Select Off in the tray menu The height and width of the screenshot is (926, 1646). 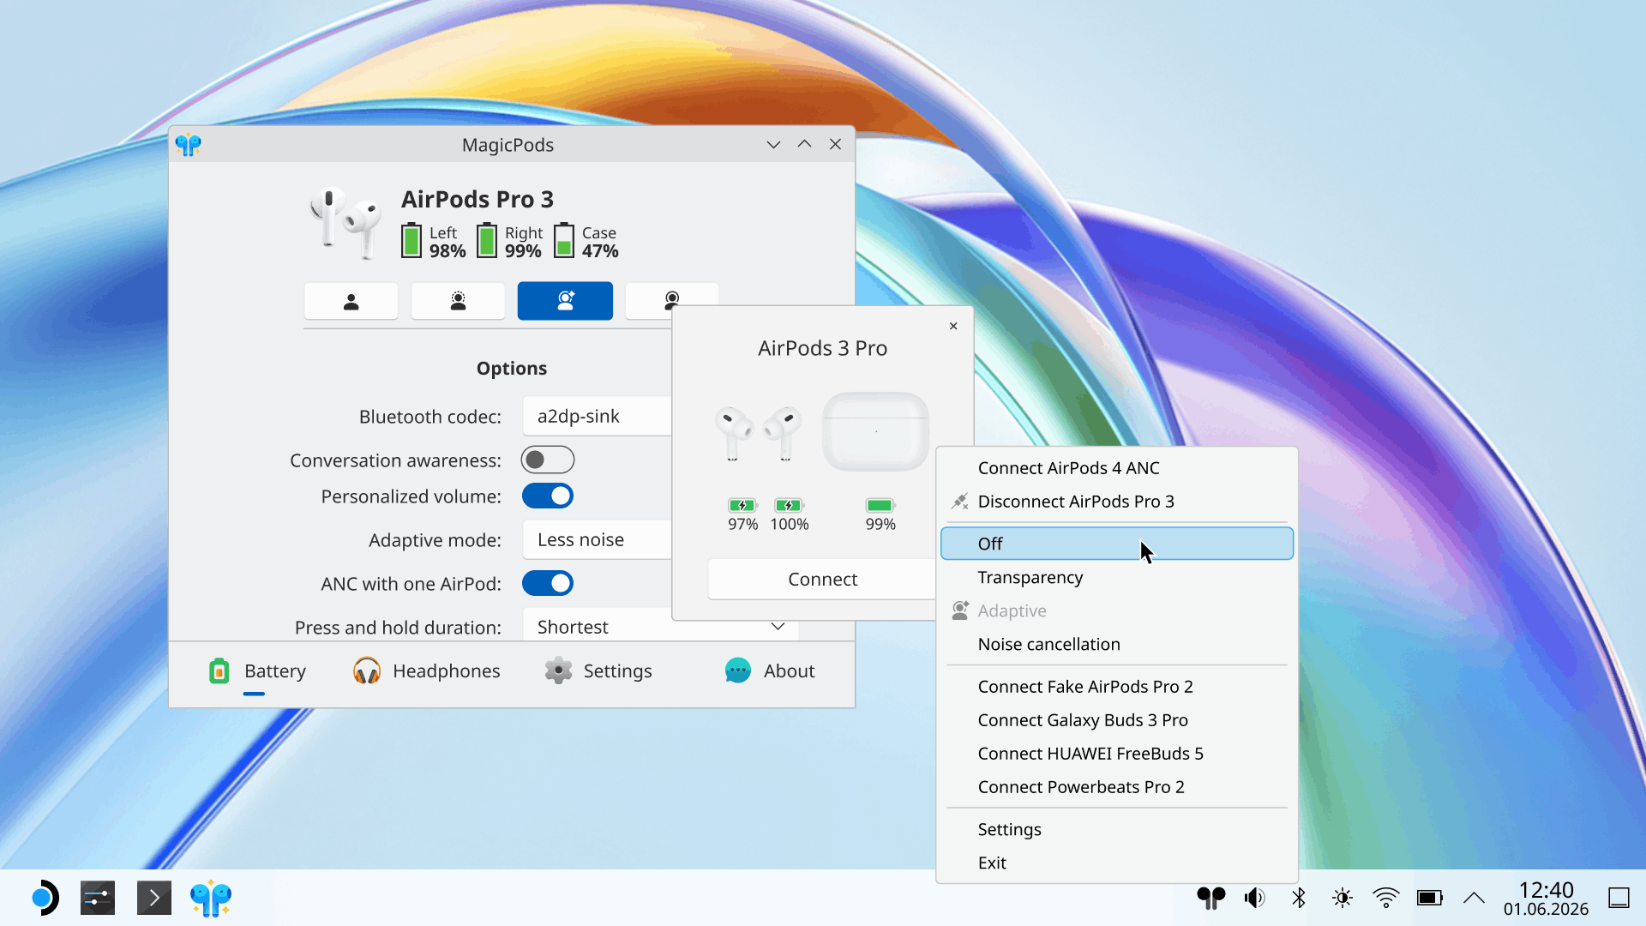pyautogui.click(x=1117, y=544)
